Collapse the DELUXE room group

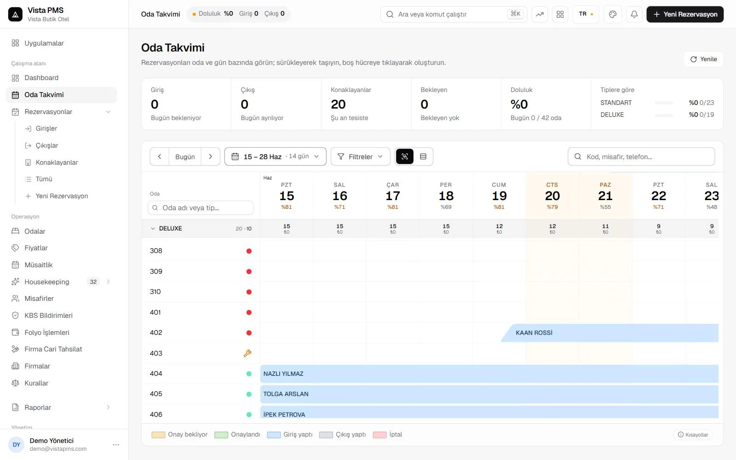[153, 229]
